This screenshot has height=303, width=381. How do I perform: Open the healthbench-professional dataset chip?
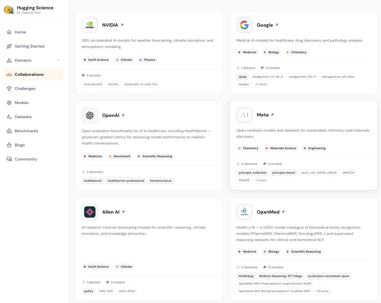(x=126, y=181)
